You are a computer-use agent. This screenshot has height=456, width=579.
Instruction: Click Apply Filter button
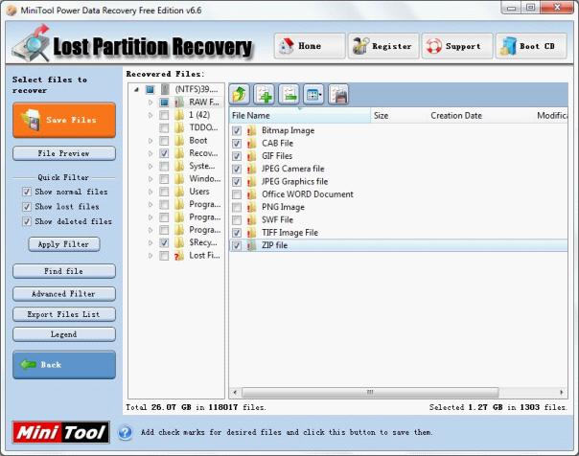tap(64, 244)
